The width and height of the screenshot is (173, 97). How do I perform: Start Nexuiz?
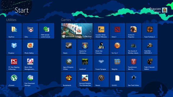[x=101, y=79]
